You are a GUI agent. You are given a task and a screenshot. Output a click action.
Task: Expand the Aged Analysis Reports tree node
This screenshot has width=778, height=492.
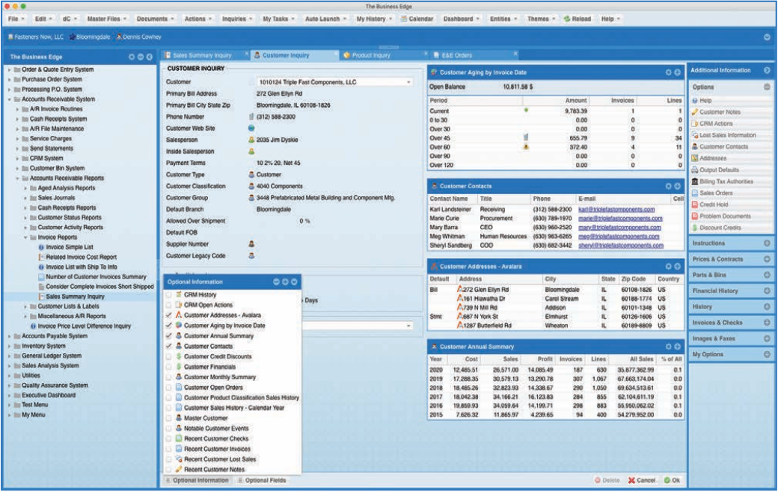tap(25, 188)
